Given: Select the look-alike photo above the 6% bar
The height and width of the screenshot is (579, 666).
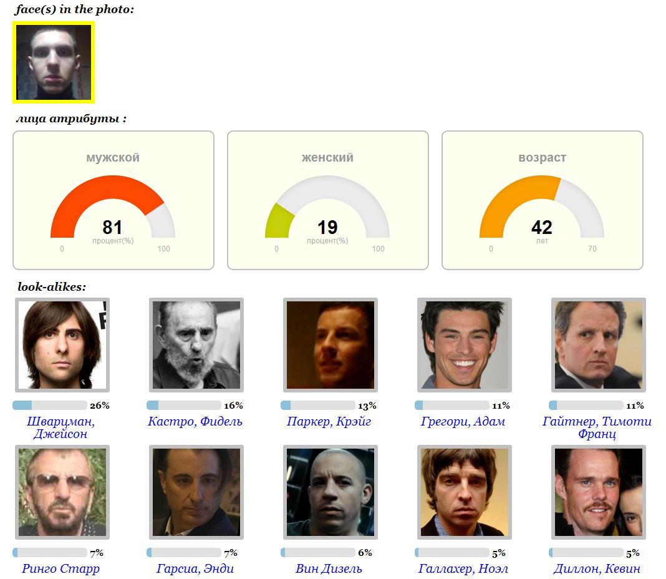Looking at the screenshot, I should click(x=330, y=492).
